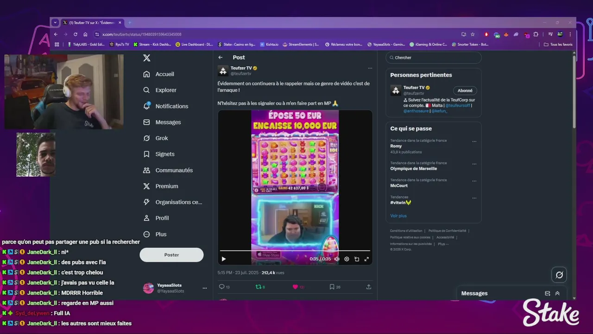The image size is (593, 334).
Task: Open browser extensions puzzle icon
Action: pos(536,34)
